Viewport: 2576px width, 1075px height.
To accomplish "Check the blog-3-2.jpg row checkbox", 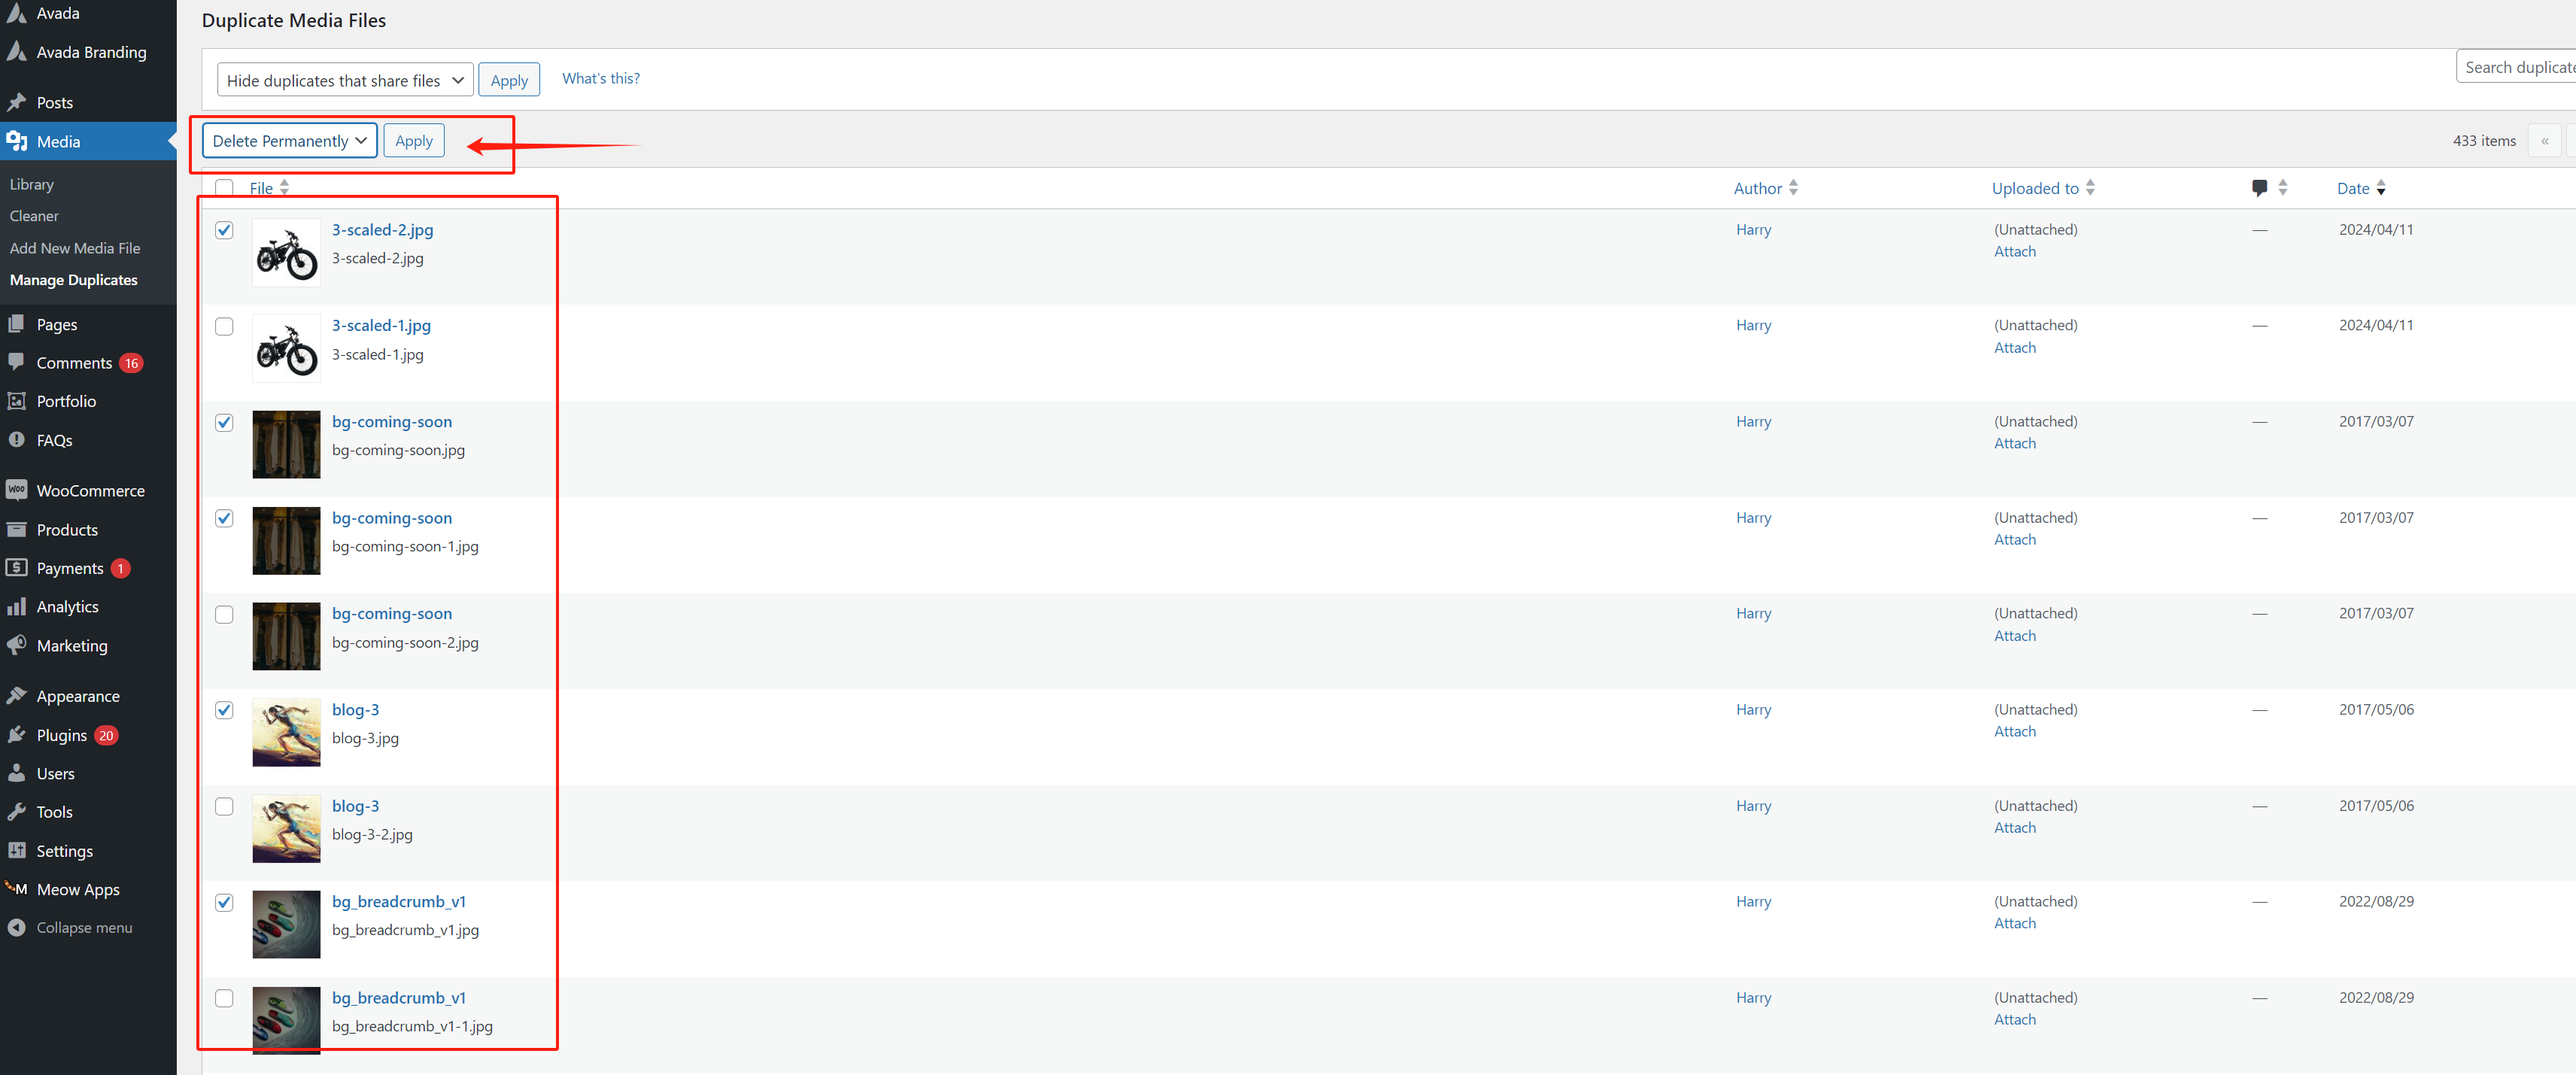I will 224,806.
